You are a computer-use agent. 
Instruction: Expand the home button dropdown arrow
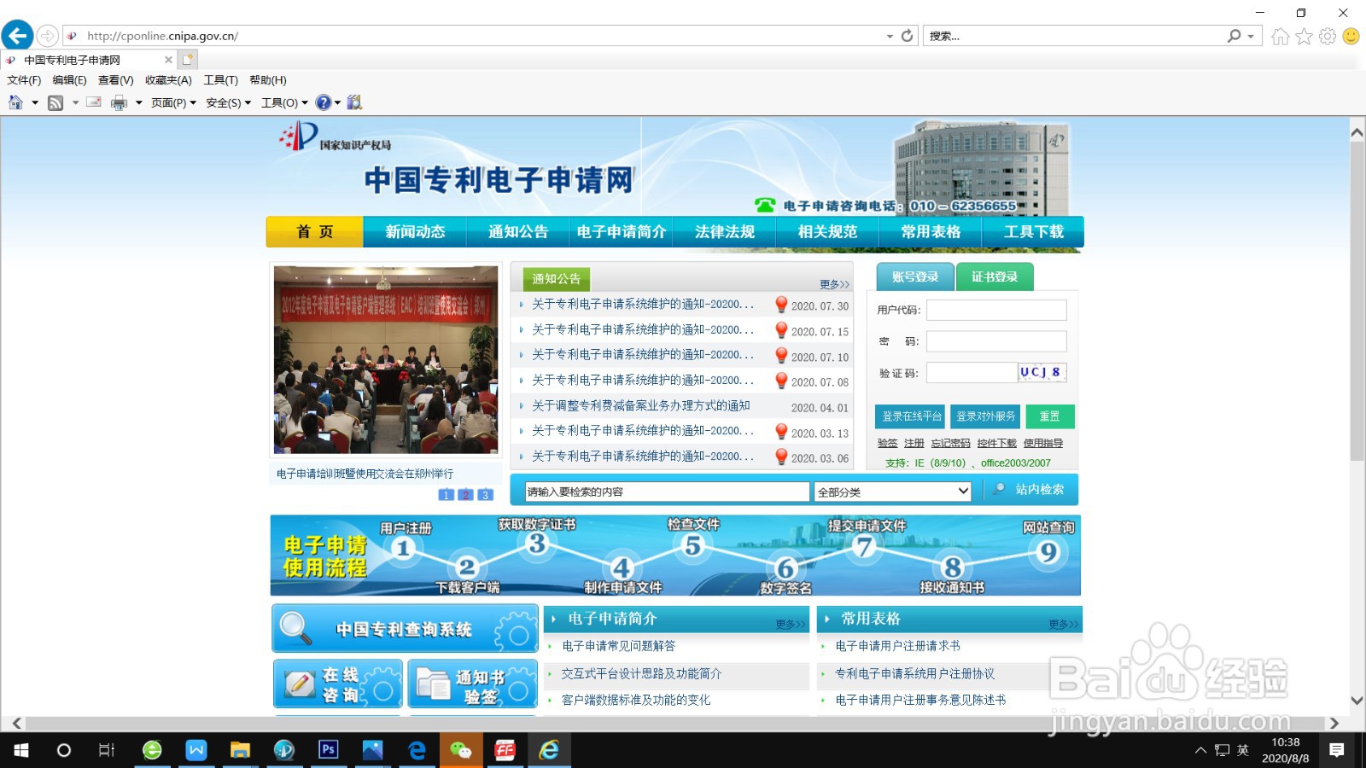tap(35, 103)
